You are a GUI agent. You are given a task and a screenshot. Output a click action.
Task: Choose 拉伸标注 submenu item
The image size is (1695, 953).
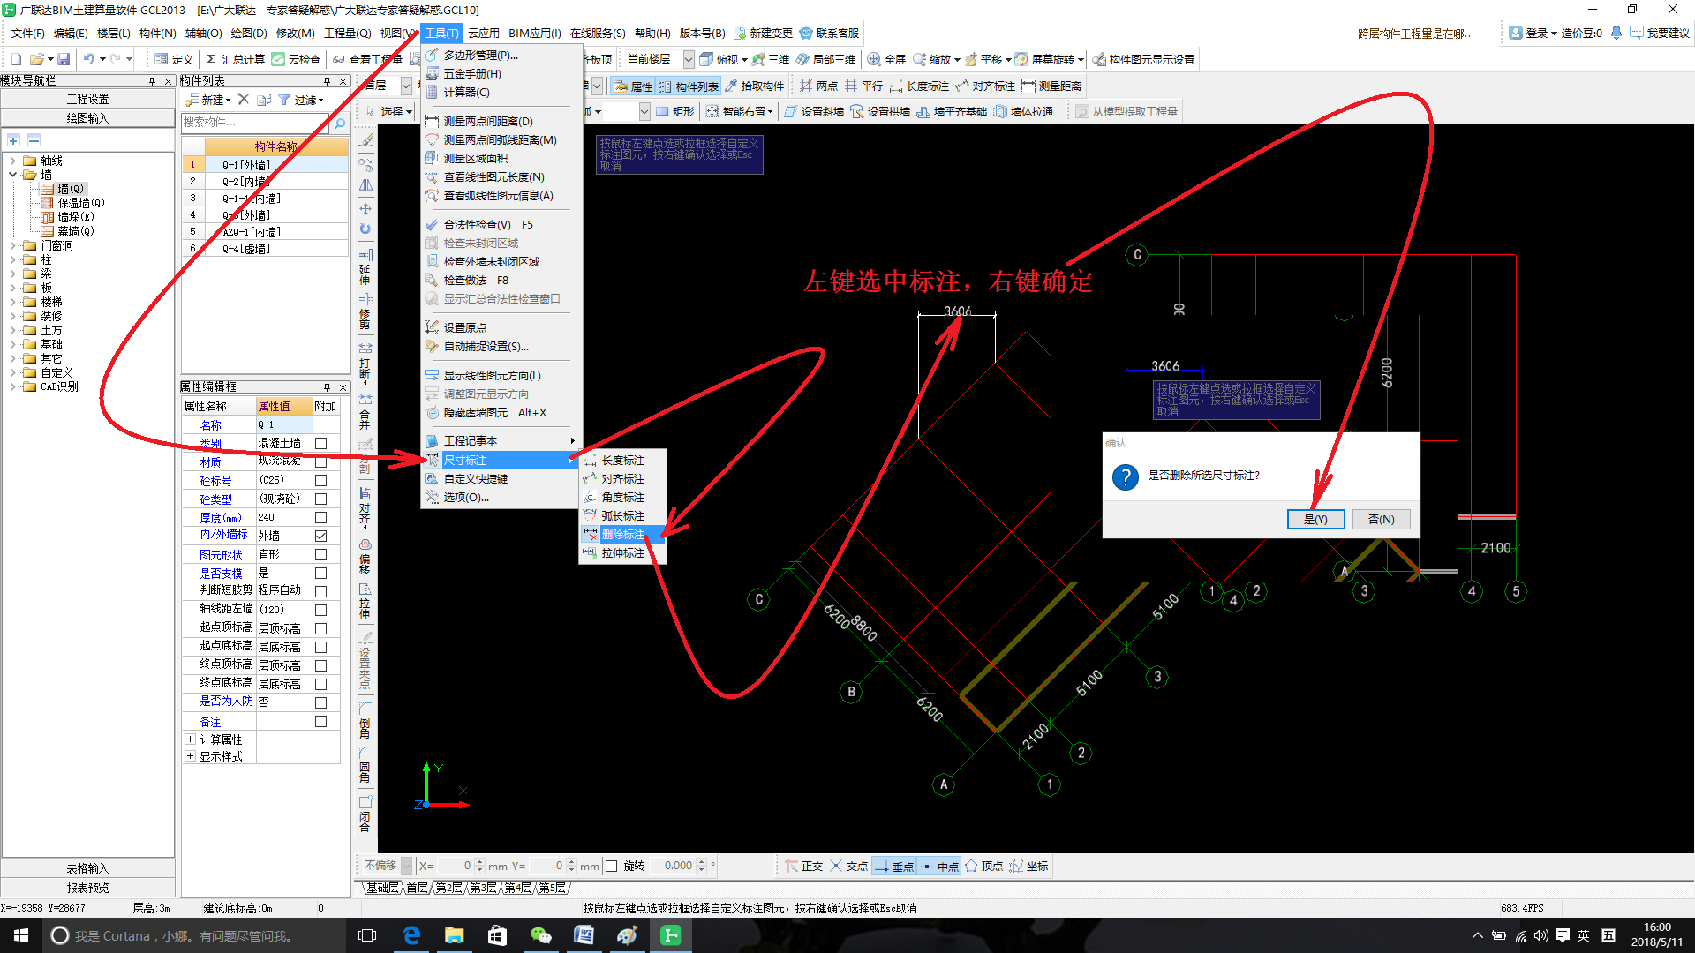pyautogui.click(x=622, y=552)
